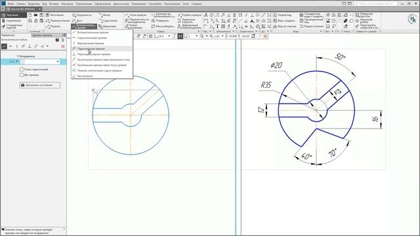Click the open folder icon
This screenshot has width=420, height=236.
tap(35, 15)
